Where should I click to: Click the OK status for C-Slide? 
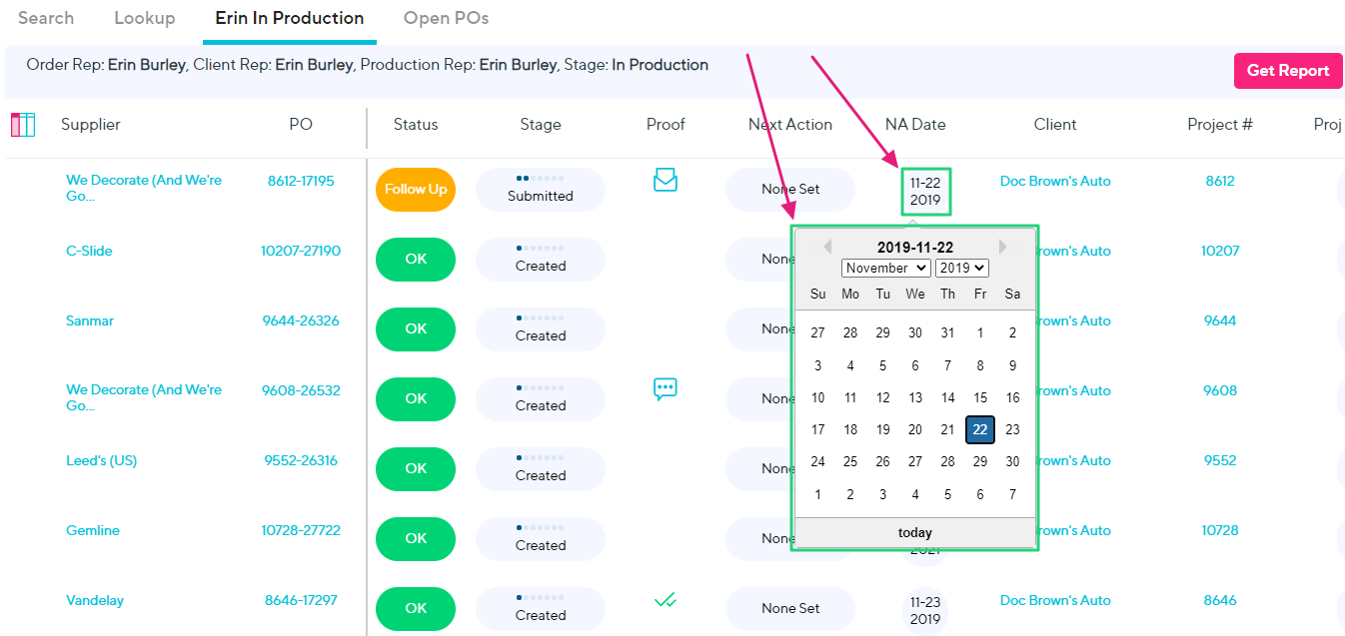click(416, 260)
